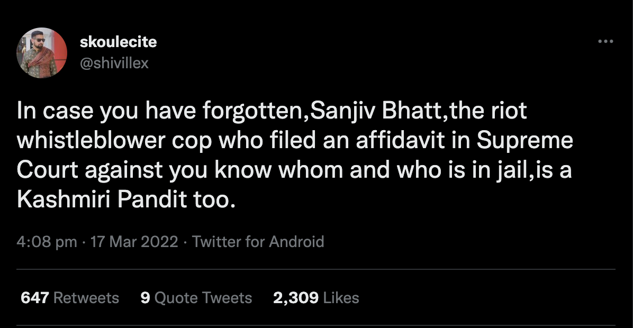Click the number 647 in the retweet count
633x328 pixels.
coord(35,298)
